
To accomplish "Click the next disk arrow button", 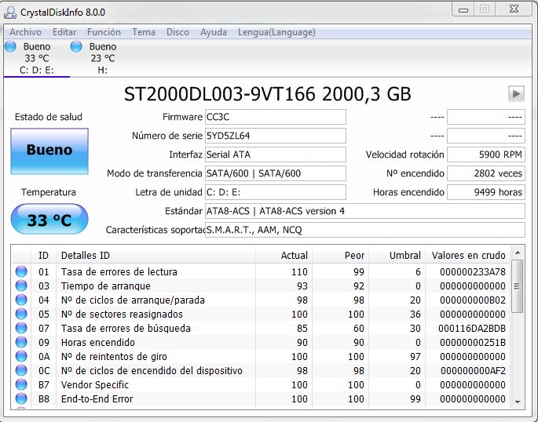I will [x=515, y=93].
